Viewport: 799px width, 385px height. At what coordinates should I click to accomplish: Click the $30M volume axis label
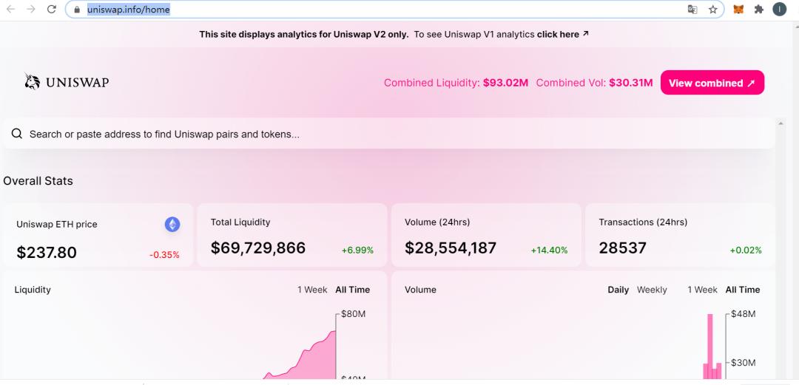743,363
